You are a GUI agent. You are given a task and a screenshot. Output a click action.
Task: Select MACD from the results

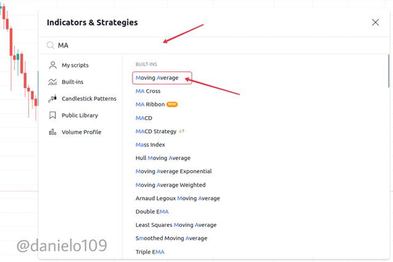144,118
